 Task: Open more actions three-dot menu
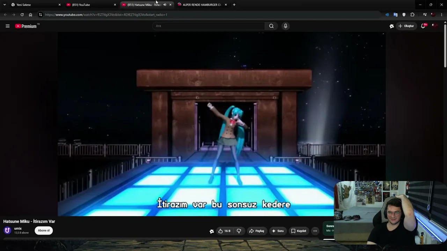315,231
